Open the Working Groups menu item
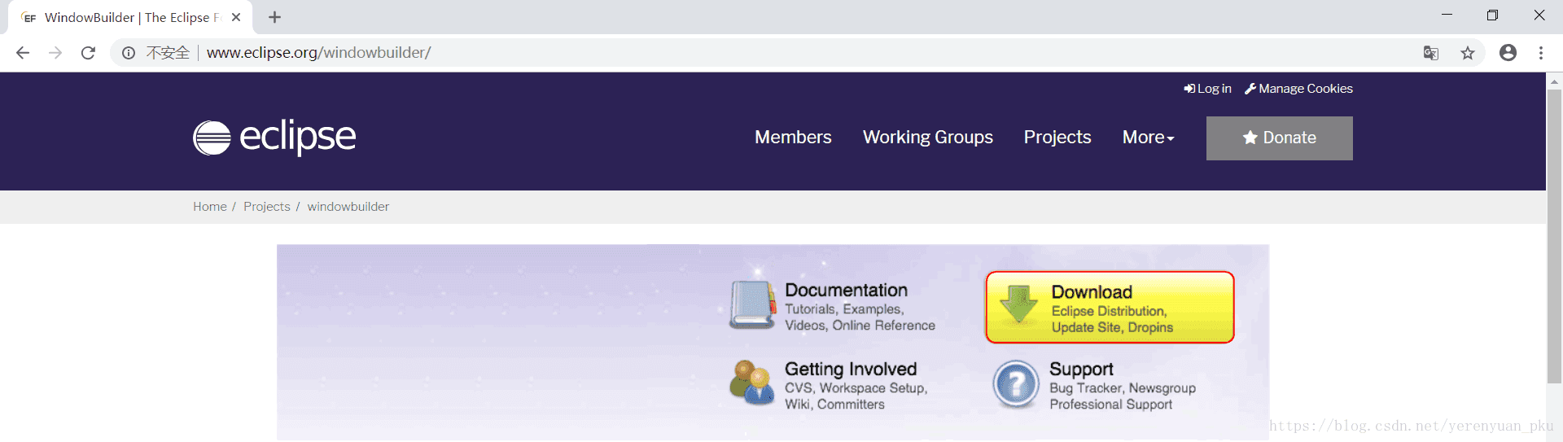This screenshot has height=442, width=1563. pos(928,138)
